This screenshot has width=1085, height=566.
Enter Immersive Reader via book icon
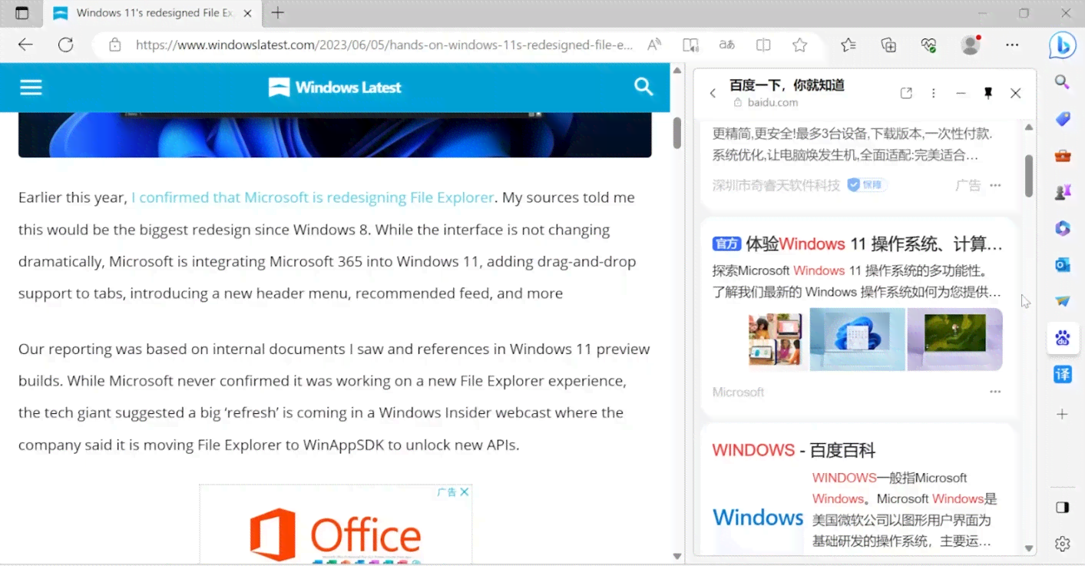click(x=690, y=45)
